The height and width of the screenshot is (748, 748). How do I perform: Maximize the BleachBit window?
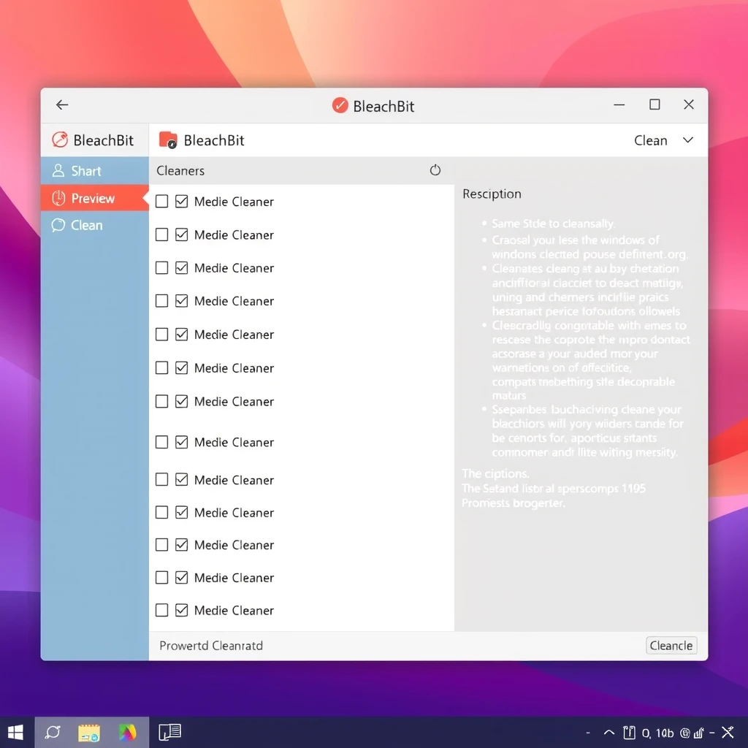[654, 104]
